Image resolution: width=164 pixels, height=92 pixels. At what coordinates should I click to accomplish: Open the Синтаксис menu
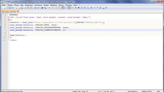click(38, 5)
